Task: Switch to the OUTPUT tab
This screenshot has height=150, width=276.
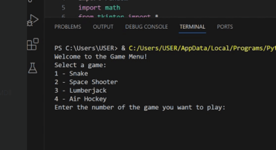Action: pos(103,27)
